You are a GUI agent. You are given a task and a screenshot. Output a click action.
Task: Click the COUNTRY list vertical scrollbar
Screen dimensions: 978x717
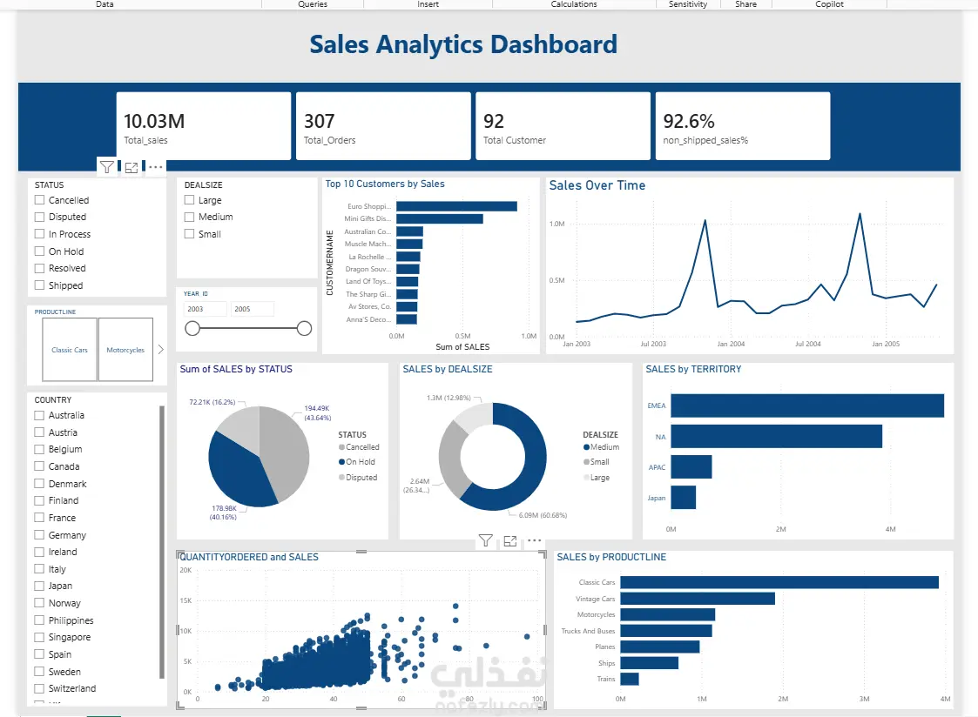(162, 542)
